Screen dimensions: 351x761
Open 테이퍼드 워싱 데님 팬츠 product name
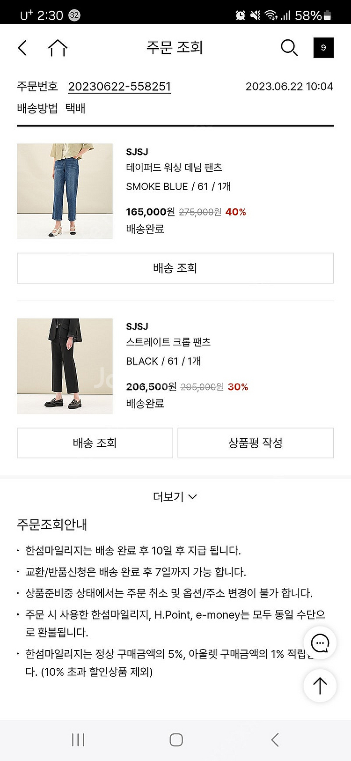point(174,167)
